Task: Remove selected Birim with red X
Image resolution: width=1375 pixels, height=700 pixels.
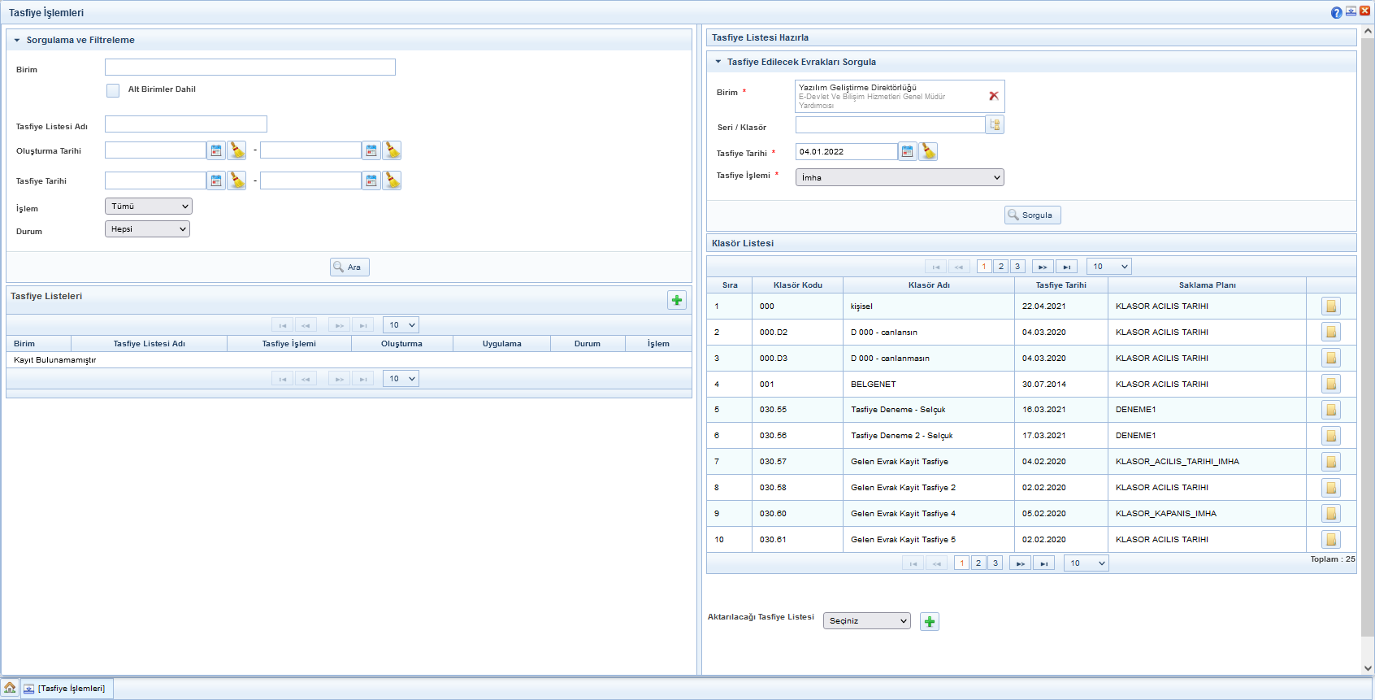Action: [993, 96]
